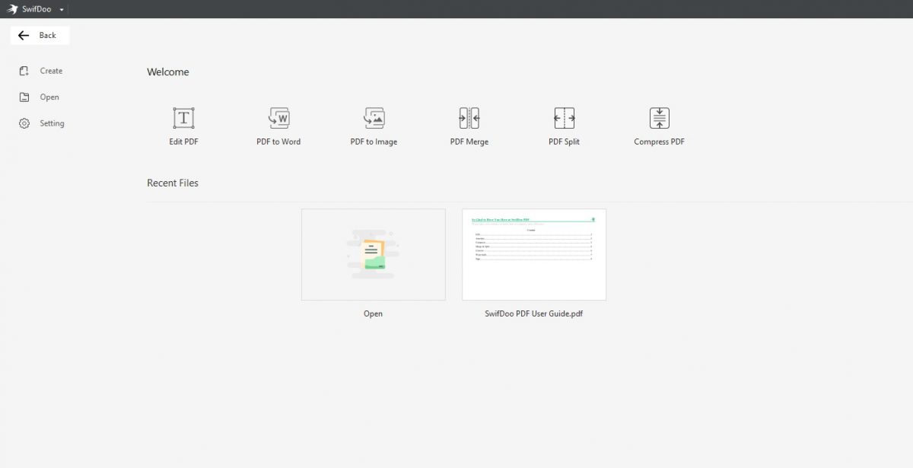Open the PDF to Word converter icon
Viewport: 913px width, 468px height.
(x=278, y=118)
